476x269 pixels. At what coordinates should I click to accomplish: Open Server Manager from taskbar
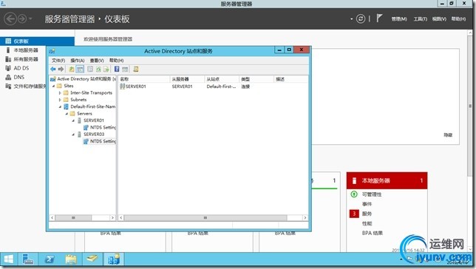[x=28, y=259]
